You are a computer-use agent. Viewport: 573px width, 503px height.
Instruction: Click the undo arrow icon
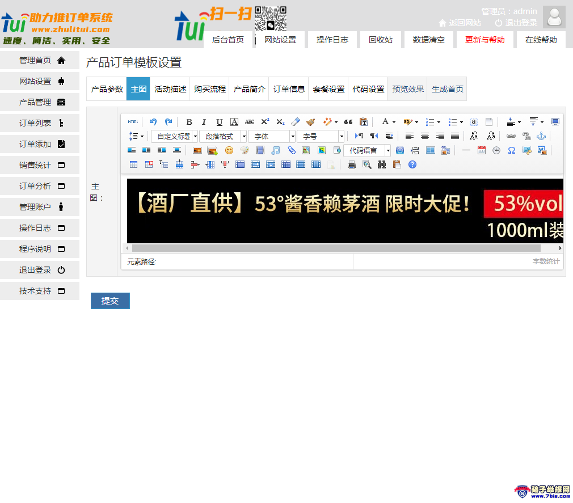coord(153,122)
